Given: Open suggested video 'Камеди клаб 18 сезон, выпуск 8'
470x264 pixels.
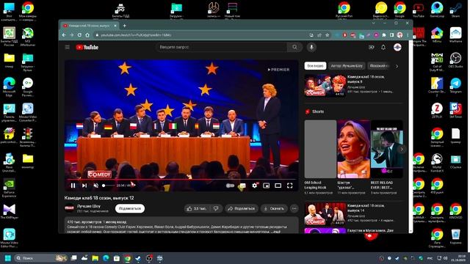Looking at the screenshot, I should pos(353,85).
